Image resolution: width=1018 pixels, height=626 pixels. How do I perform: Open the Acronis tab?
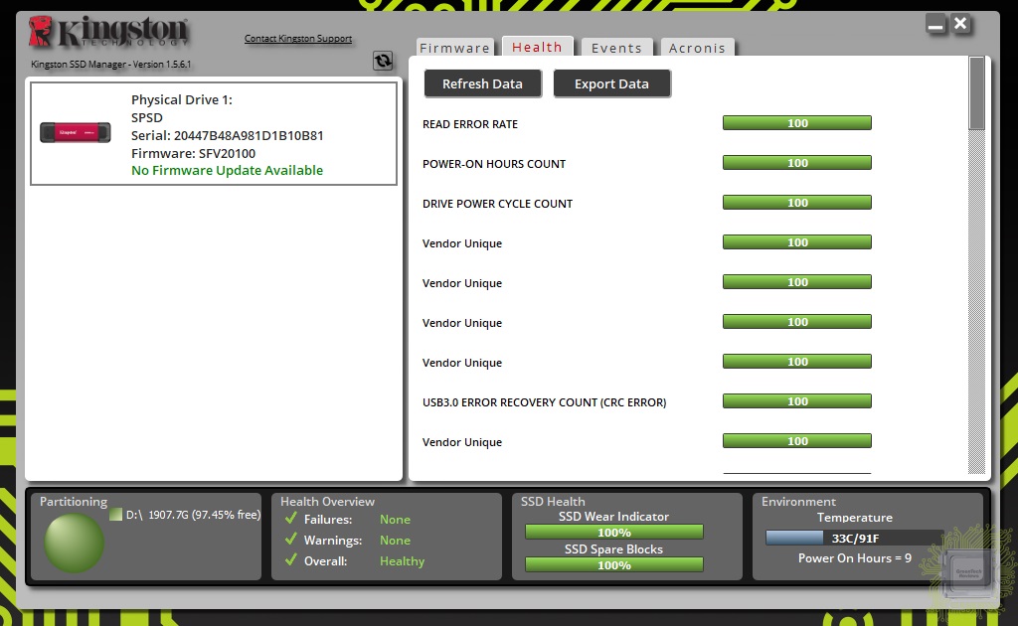tap(697, 48)
